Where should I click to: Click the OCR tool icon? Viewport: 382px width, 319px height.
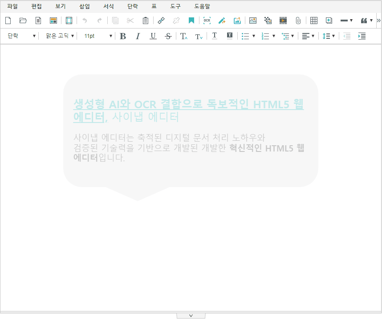(207, 20)
